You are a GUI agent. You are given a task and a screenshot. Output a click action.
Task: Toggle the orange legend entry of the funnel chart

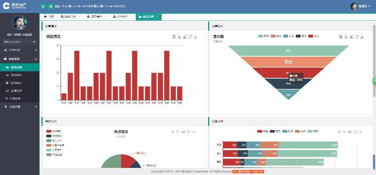(276, 36)
